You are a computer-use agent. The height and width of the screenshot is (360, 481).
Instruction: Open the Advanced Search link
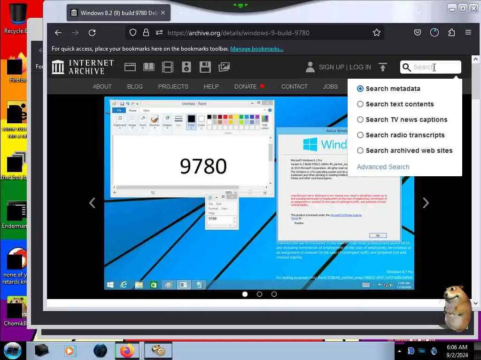[x=383, y=167]
